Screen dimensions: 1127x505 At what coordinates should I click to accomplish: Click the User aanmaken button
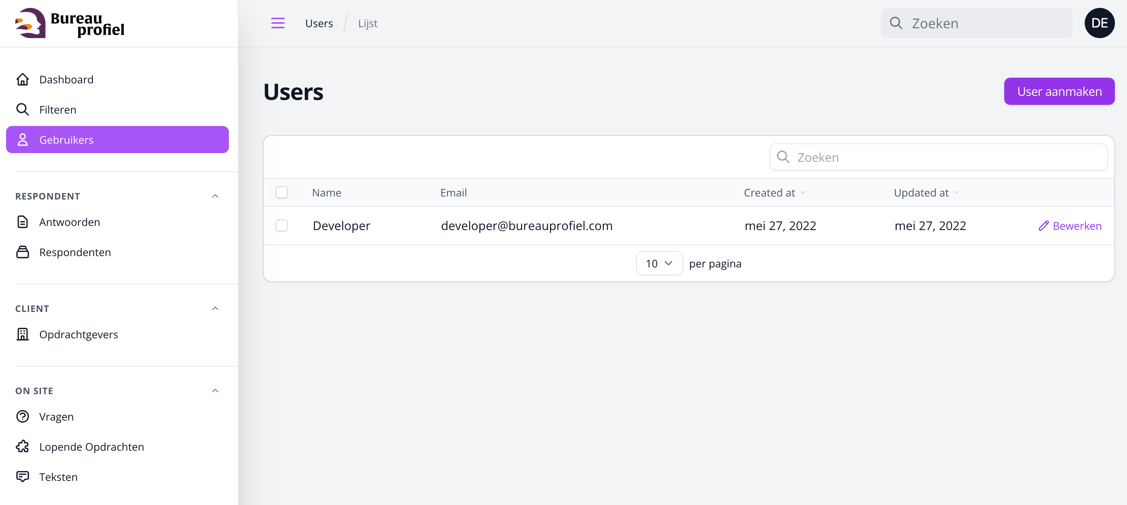(x=1059, y=91)
